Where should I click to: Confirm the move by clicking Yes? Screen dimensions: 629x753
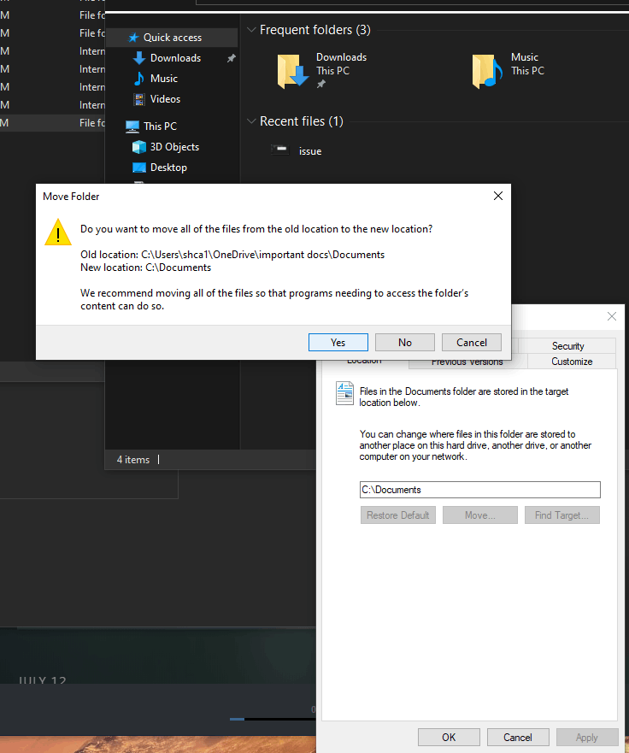point(338,343)
